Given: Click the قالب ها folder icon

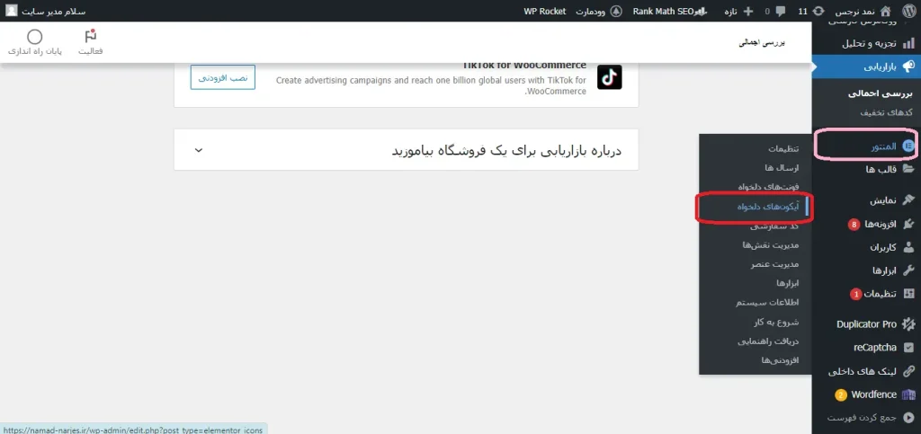Looking at the screenshot, I should 908,170.
